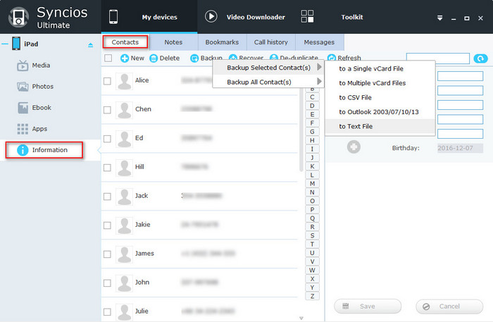Click the Refresh toolbar icon

click(x=332, y=58)
